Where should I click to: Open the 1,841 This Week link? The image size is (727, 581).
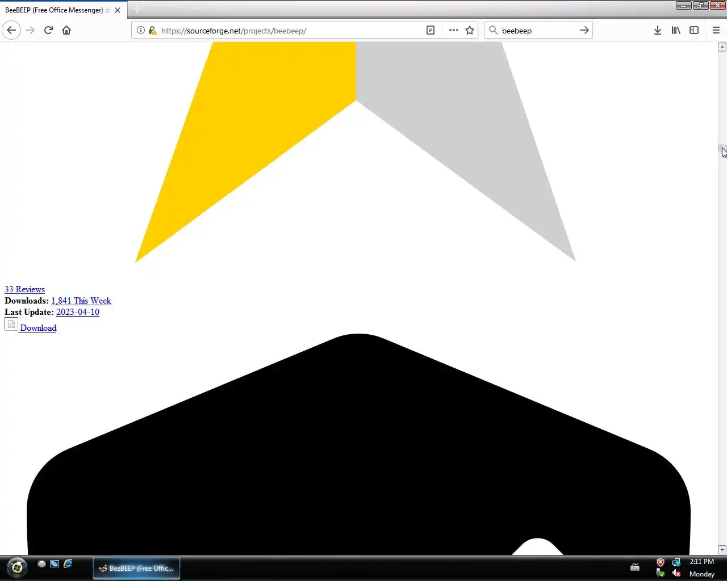[x=81, y=301]
